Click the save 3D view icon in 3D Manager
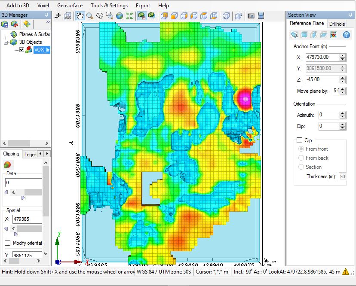Screen dimensions: 356x286 click(4, 24)
